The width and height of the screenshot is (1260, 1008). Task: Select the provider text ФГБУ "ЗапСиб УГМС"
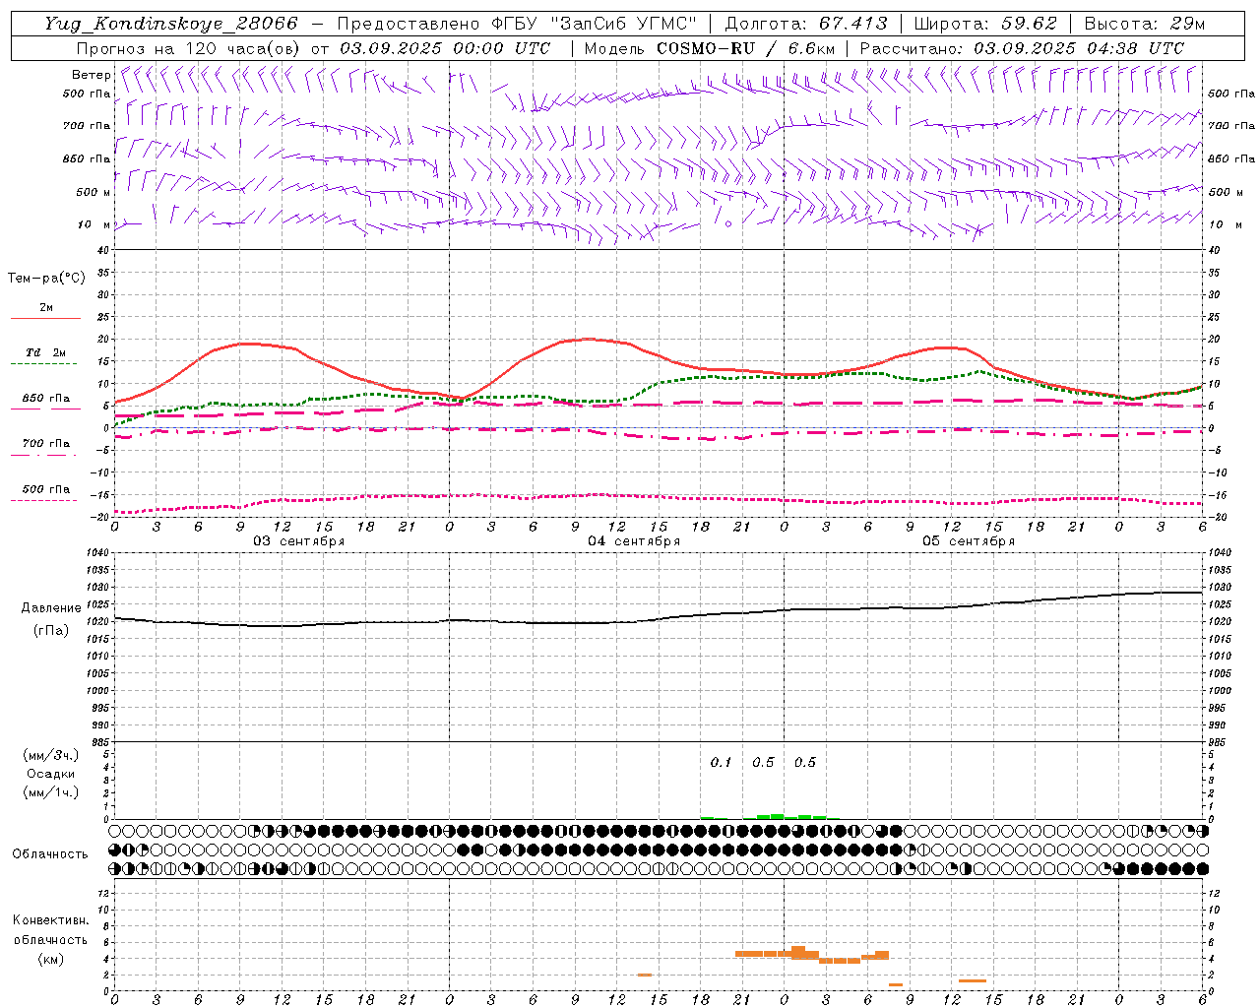[594, 24]
